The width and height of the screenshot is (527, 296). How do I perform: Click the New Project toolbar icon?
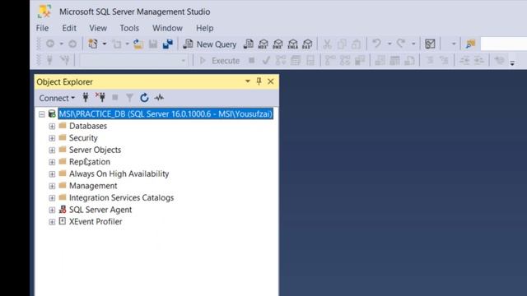click(93, 44)
